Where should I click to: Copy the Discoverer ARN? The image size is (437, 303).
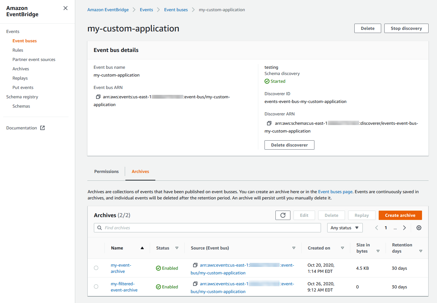[269, 123]
